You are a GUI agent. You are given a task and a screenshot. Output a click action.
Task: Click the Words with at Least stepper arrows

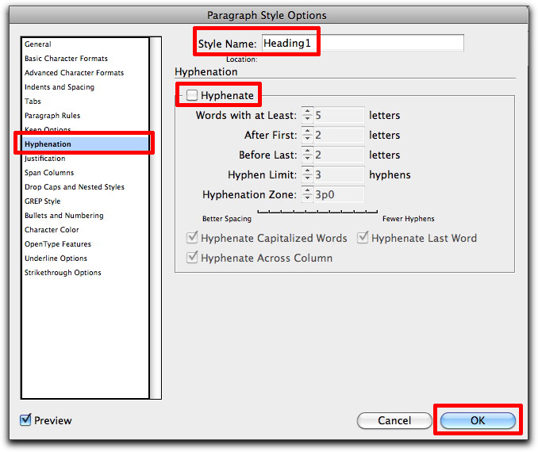pos(307,115)
